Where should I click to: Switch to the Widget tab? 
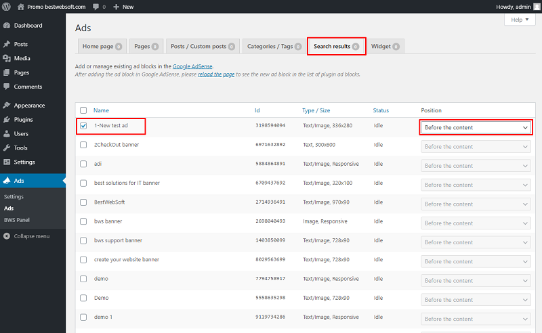pos(385,46)
